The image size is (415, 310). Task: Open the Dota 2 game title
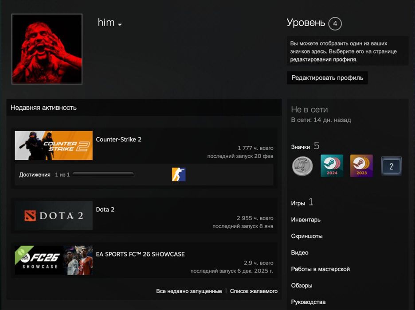click(105, 209)
